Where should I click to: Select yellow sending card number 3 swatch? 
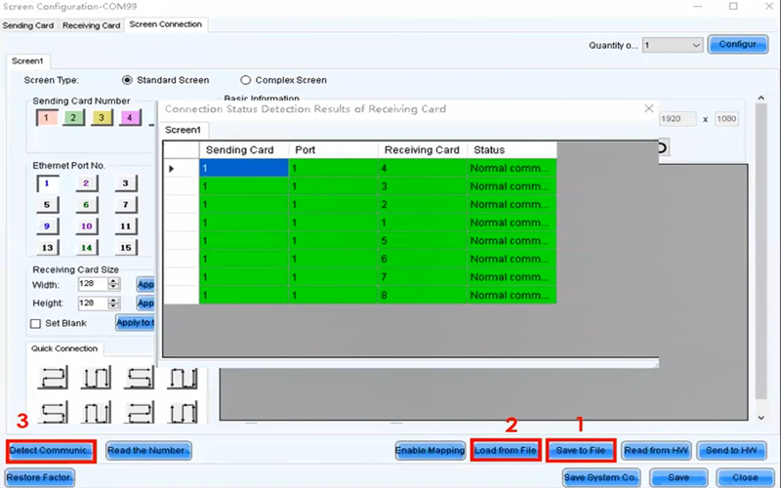click(99, 118)
